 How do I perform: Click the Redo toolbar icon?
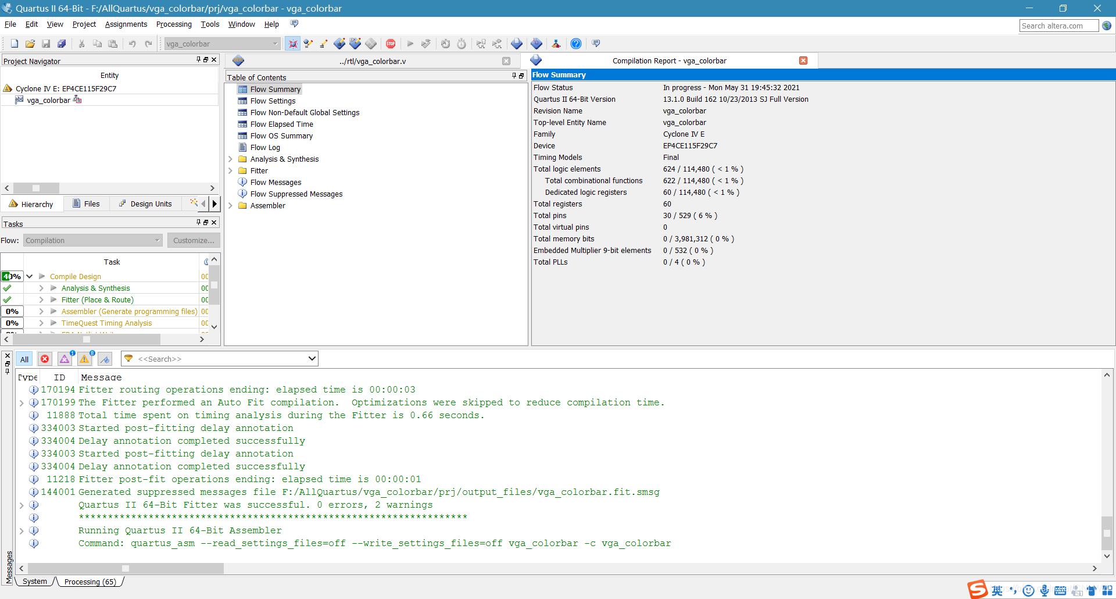pos(148,44)
